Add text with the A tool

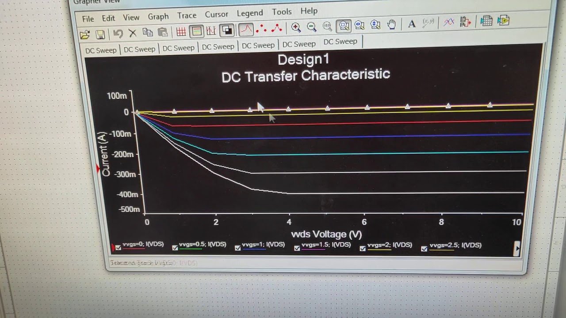click(x=412, y=24)
